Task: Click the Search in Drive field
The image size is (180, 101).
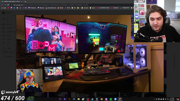Action: click(x=57, y=12)
